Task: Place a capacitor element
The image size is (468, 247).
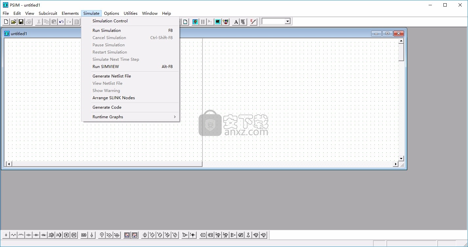Action: click(x=29, y=235)
